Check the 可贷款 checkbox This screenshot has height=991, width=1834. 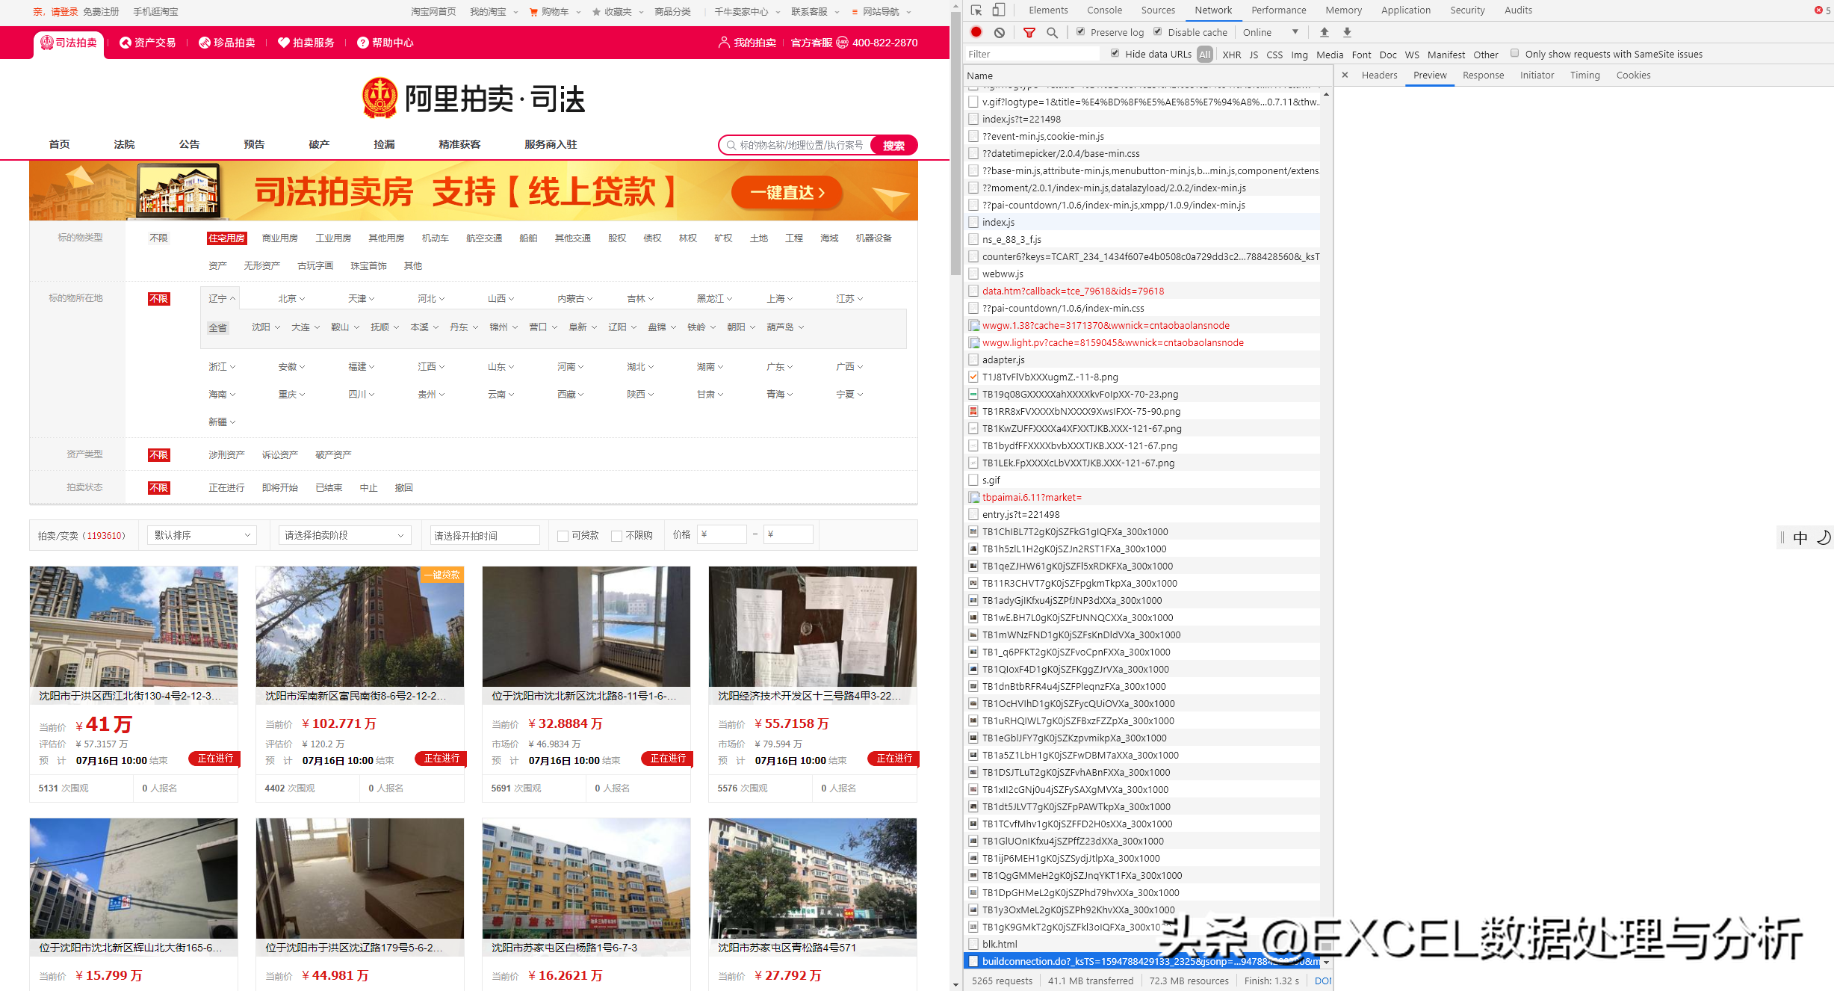point(563,536)
